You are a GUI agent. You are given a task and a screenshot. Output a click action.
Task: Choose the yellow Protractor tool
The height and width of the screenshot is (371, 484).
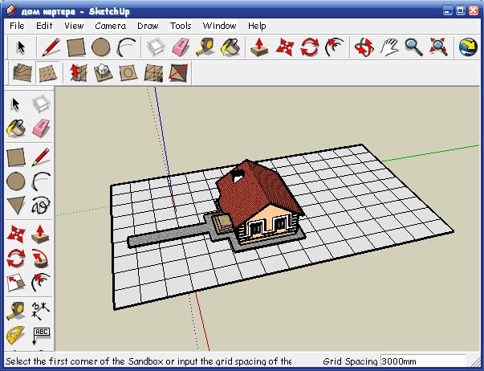(16, 335)
